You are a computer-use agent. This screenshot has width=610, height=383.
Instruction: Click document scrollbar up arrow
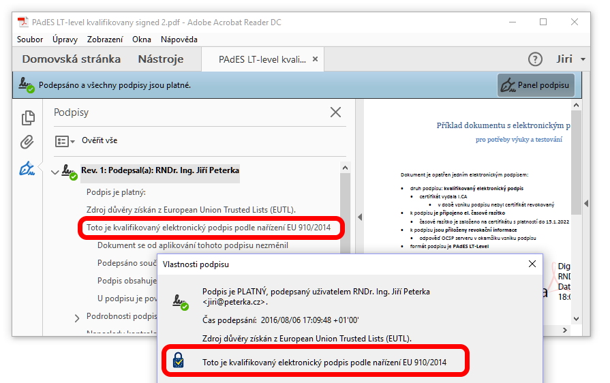(x=576, y=105)
